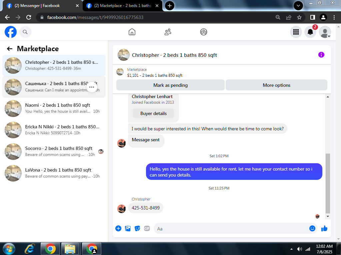Image resolution: width=341 pixels, height=255 pixels.
Task: Click the blue plus icon for more actions
Action: 118,228
